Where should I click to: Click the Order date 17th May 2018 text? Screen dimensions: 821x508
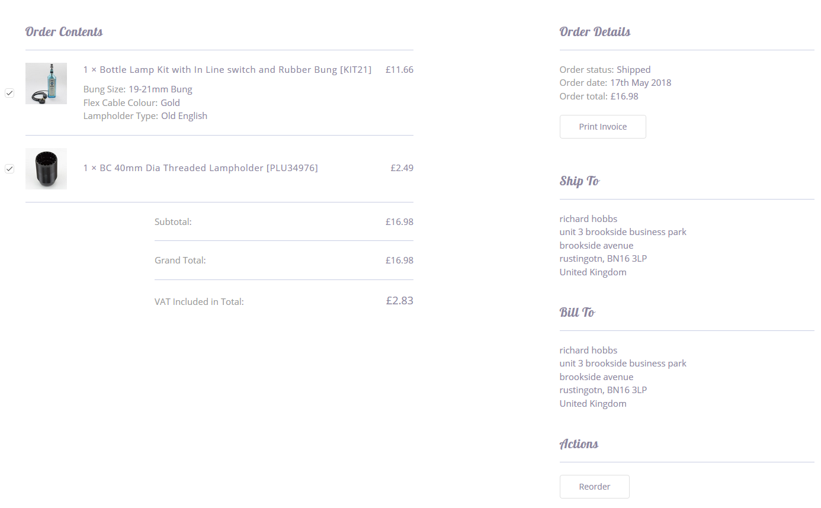[x=615, y=83]
